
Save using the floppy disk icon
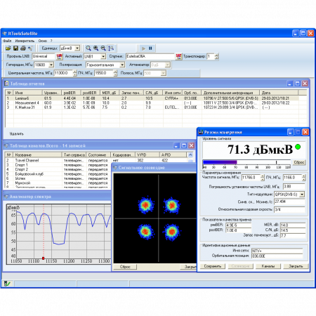pyautogui.click(x=15, y=48)
